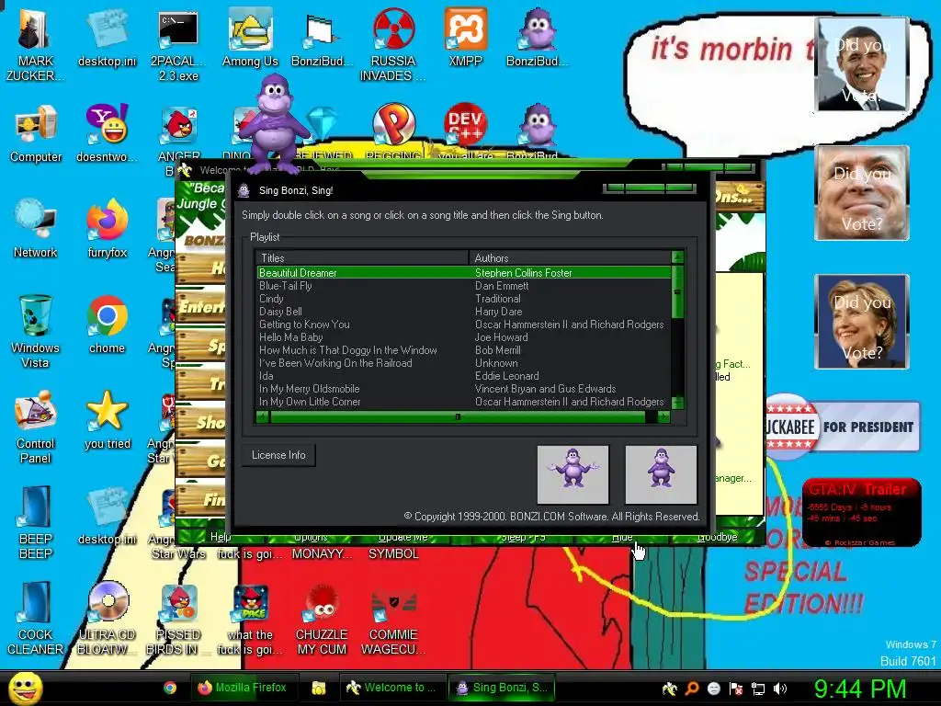The image size is (941, 706).
Task: Switch to Welcome to... taskbar button
Action: tap(391, 688)
